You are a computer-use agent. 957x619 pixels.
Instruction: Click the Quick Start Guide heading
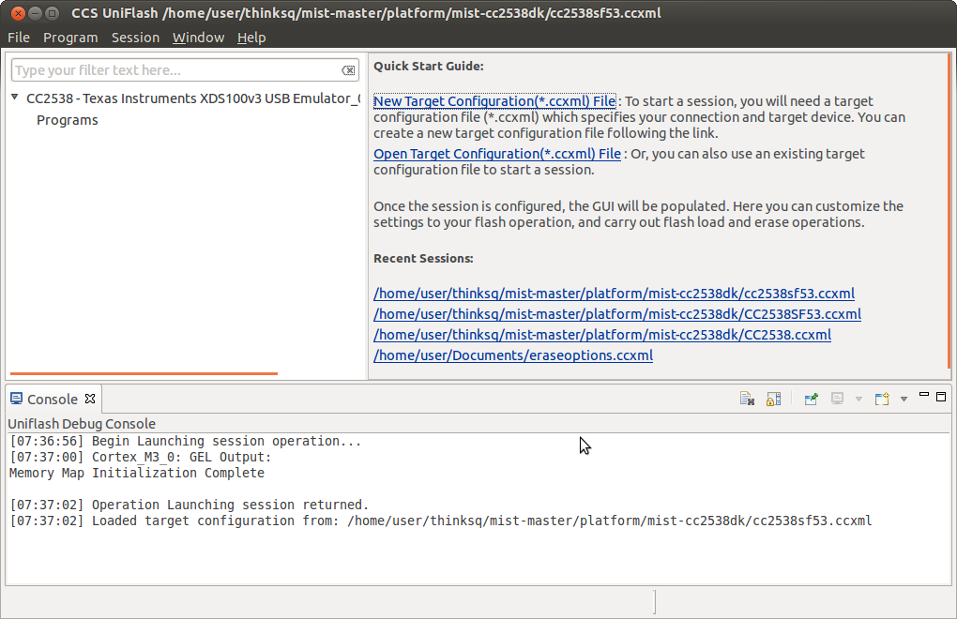429,66
